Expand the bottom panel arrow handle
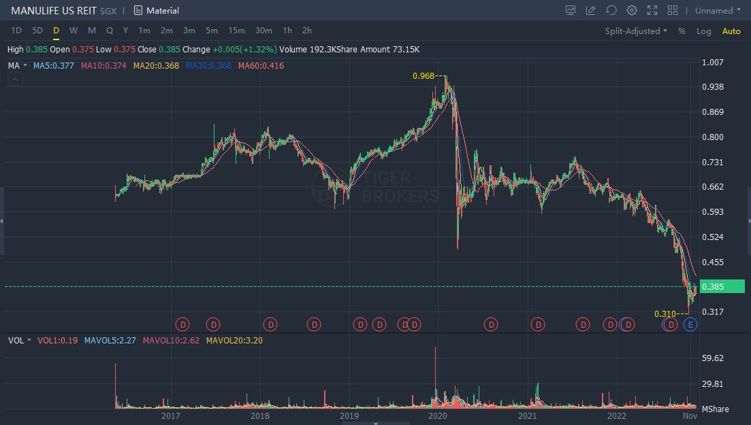751x425 pixels. click(376, 423)
